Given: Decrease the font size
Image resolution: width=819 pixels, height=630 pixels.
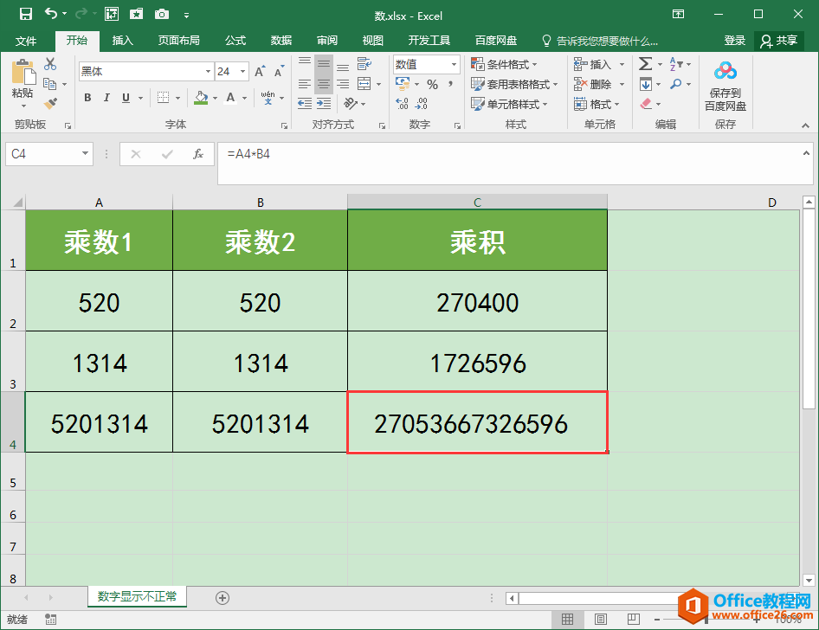Looking at the screenshot, I should pos(279,72).
